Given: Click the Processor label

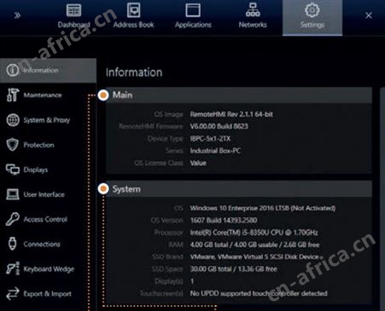Looking at the screenshot, I should (169, 233).
